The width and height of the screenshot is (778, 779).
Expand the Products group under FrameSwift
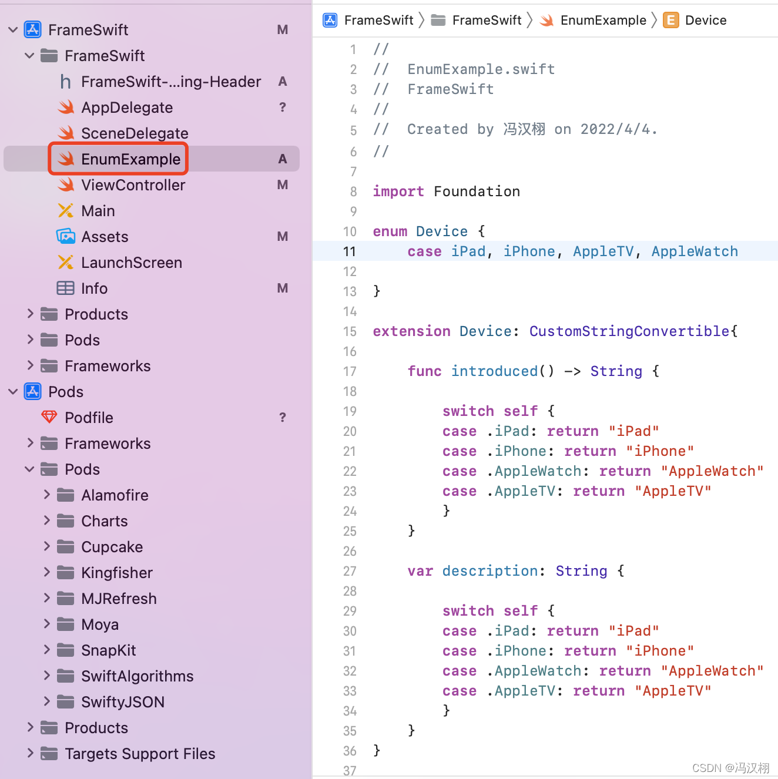click(30, 314)
